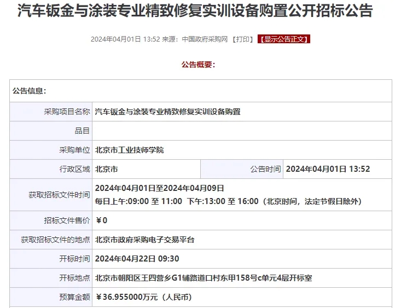Click the 公告时间 value in table
This screenshot has width=401, height=308.
click(x=328, y=169)
